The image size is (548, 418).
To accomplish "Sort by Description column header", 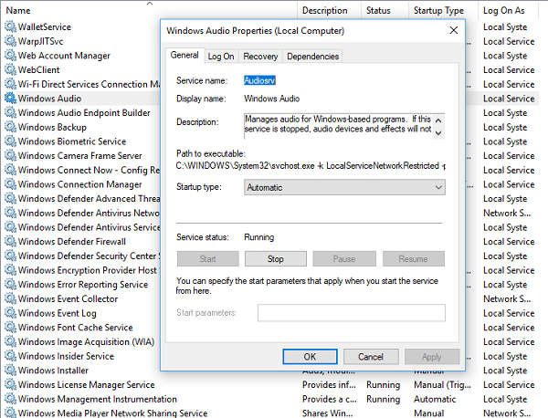I will pyautogui.click(x=329, y=10).
